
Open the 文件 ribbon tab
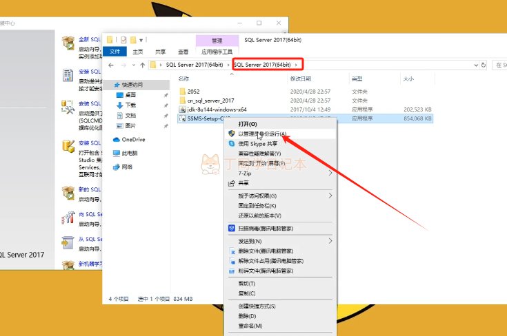115,52
